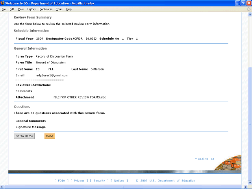The height and width of the screenshot is (189, 252).
Task: Click vertical scrollbar down arrow
Action: pos(250,183)
